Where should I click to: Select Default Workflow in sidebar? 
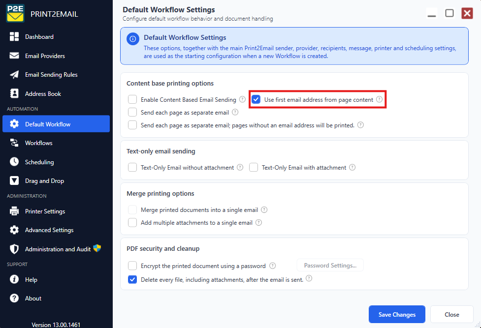(x=56, y=124)
